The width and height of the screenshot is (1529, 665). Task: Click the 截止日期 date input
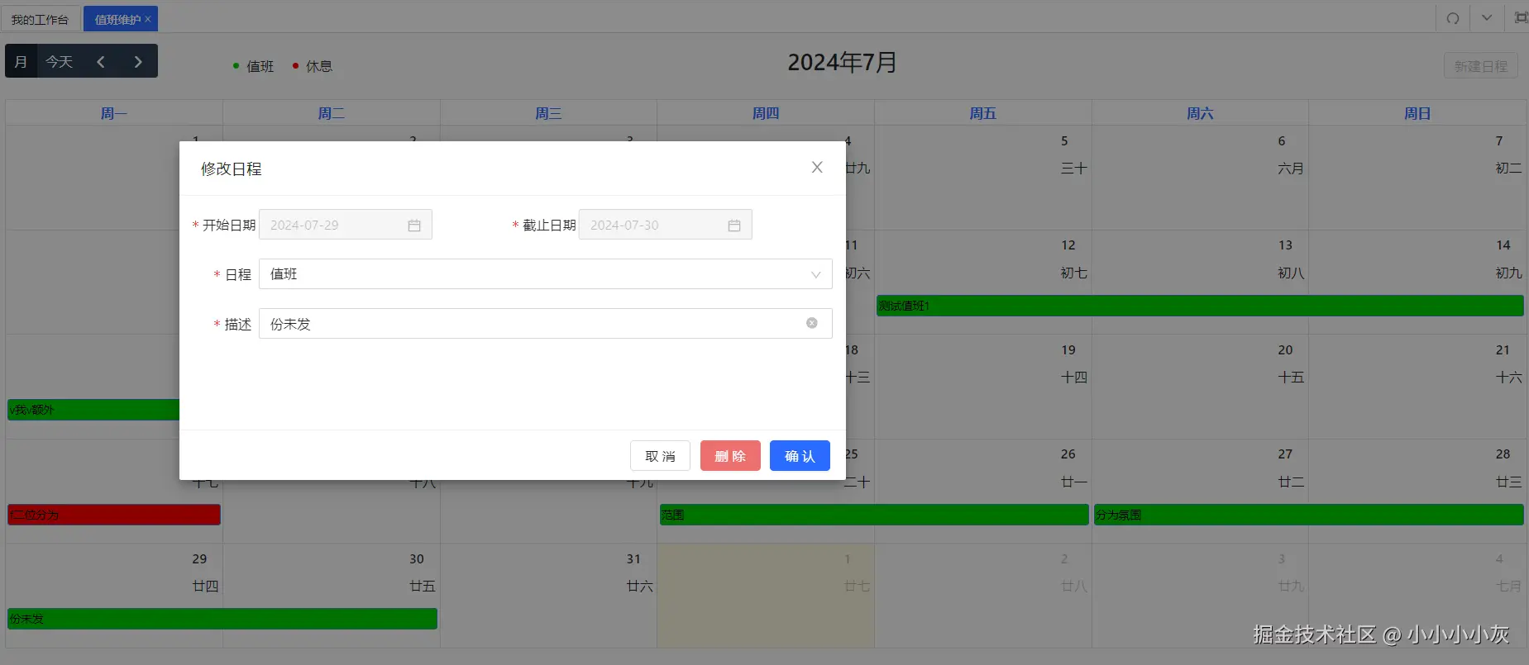click(x=666, y=225)
